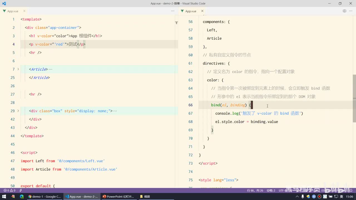The height and width of the screenshot is (200, 356).
Task: Expand the folded Article block on line 7
Action: pos(18,69)
